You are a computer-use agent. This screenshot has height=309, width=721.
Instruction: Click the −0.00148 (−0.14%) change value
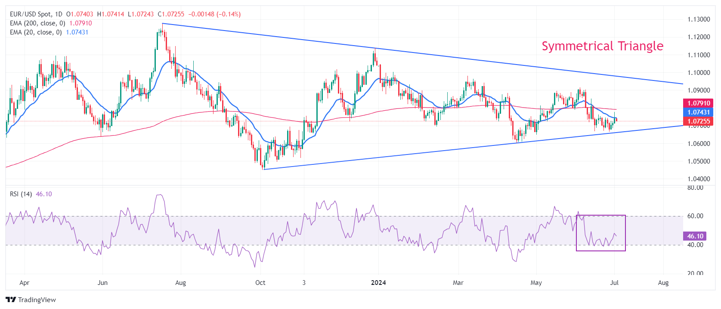[215, 14]
